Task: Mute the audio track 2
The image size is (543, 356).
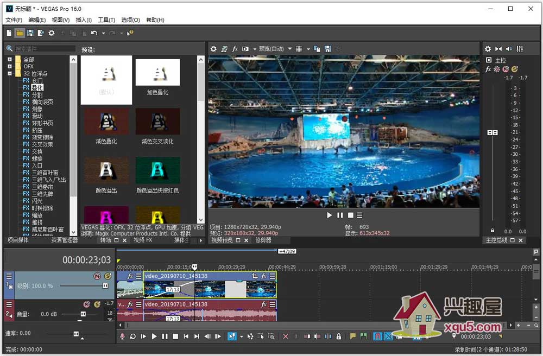Action: (x=86, y=304)
